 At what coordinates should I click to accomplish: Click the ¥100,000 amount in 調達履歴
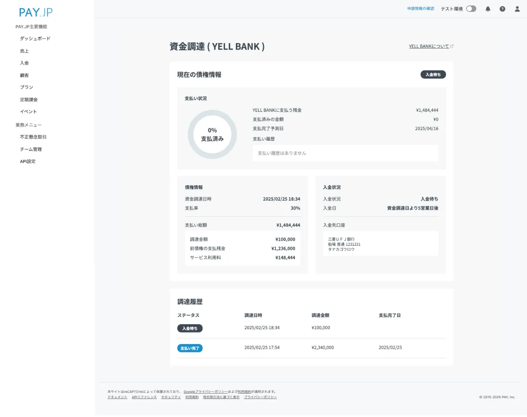click(321, 328)
